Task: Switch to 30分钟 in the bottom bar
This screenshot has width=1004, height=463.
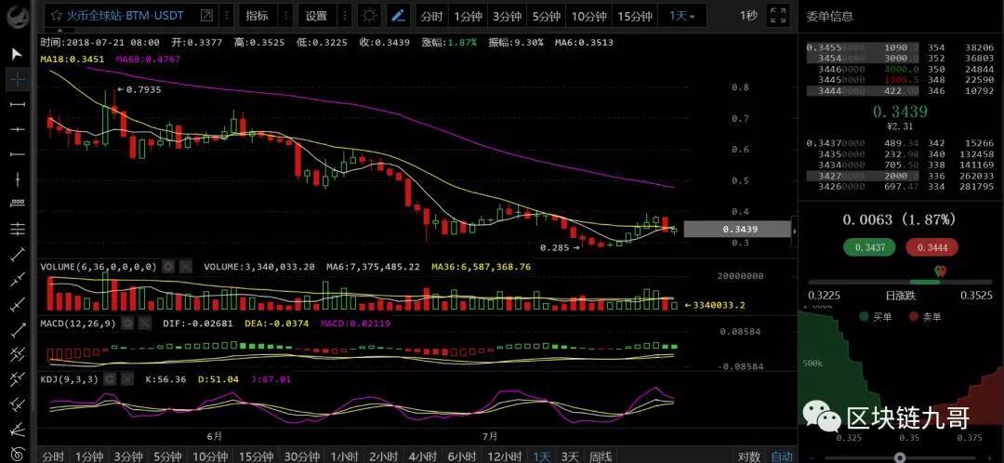Action: click(301, 456)
